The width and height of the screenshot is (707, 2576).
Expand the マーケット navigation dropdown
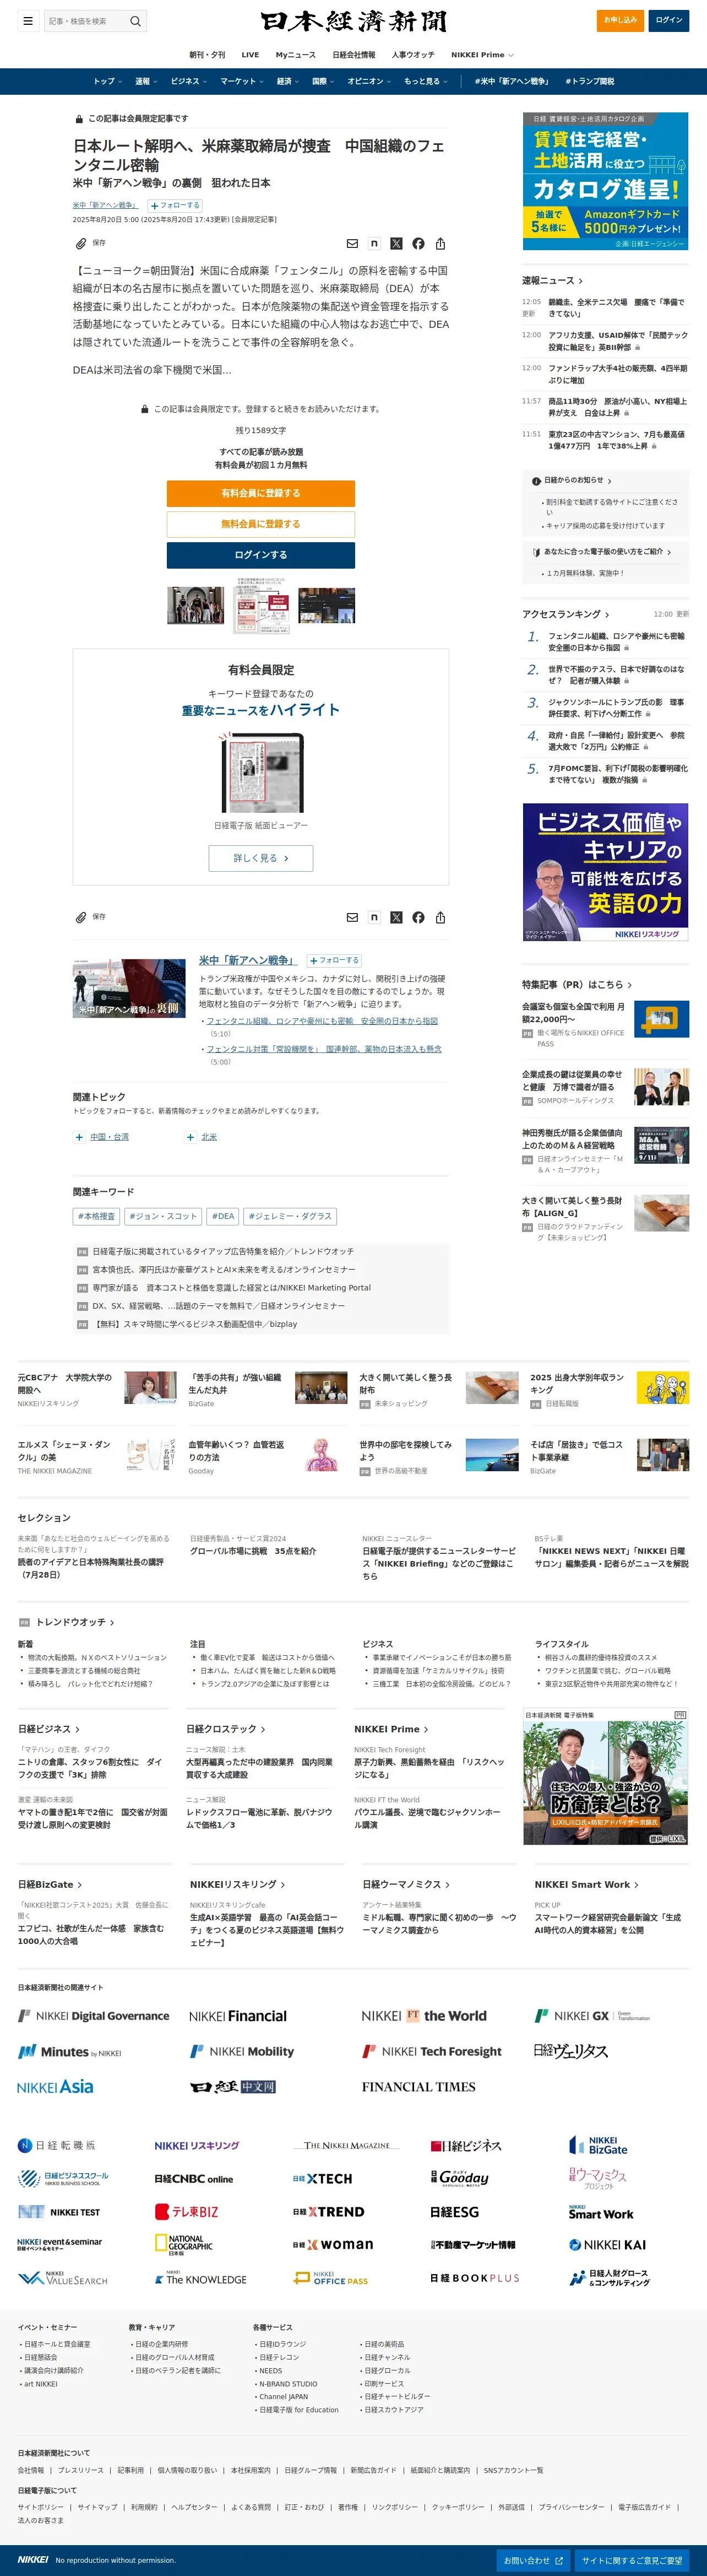pos(242,81)
